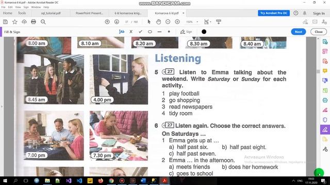Image resolution: width=330 pixels, height=185 pixels.
Task: Close the Fill & Sign toolbar
Action: 319,32
